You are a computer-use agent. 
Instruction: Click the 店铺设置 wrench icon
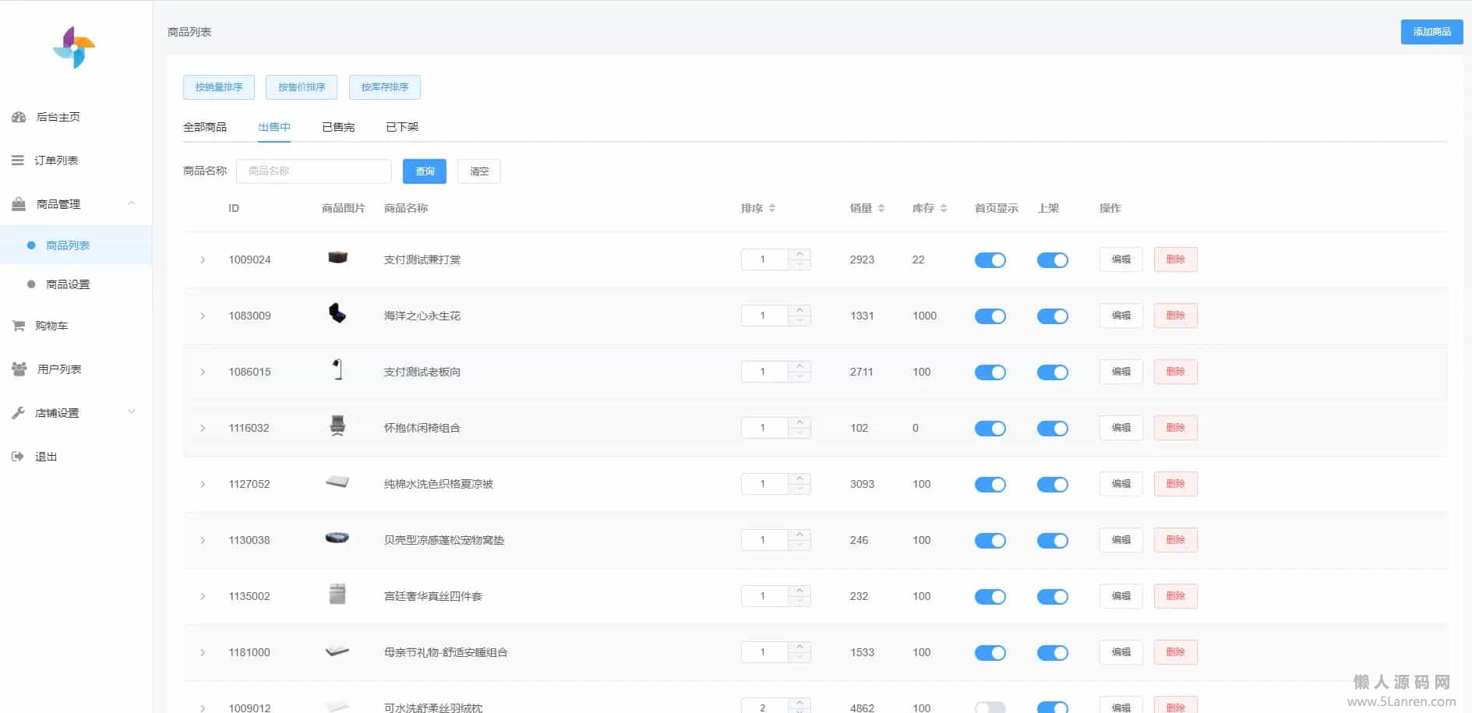click(18, 413)
